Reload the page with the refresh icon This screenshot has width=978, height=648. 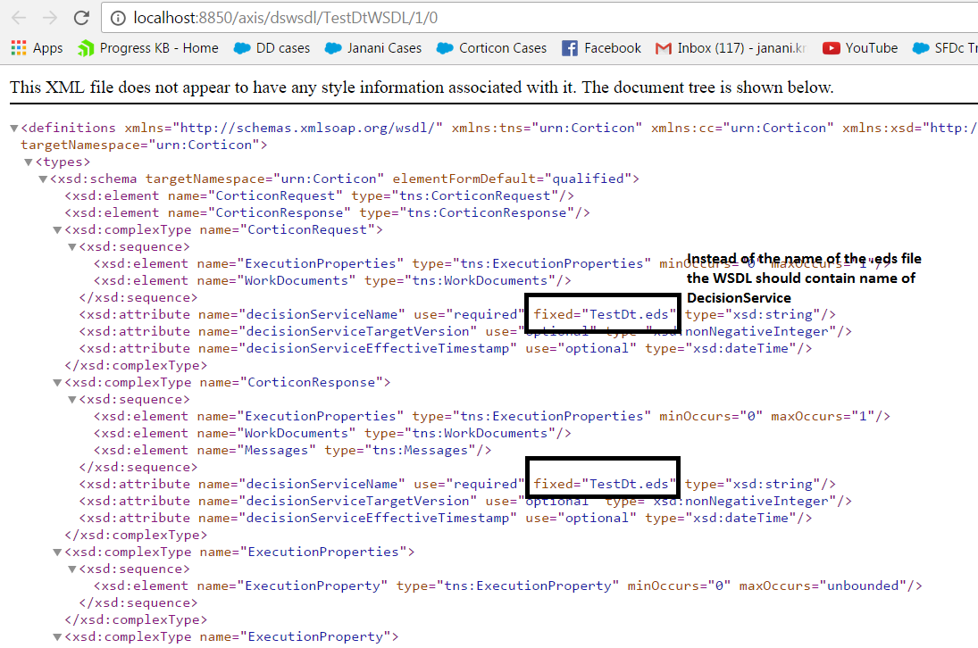(x=81, y=18)
